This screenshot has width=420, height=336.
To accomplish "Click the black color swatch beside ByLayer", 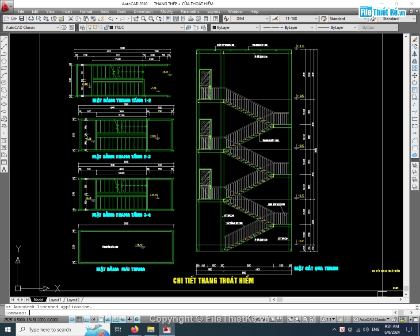I will [x=214, y=27].
